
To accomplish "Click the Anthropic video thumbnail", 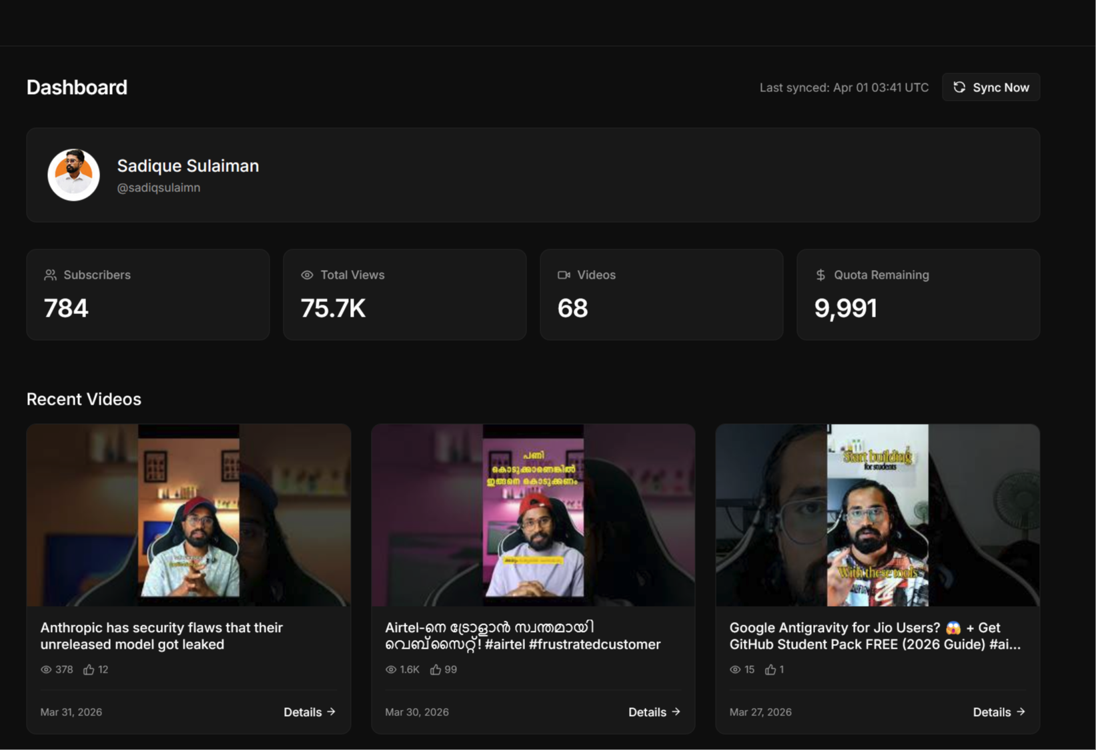I will (188, 515).
